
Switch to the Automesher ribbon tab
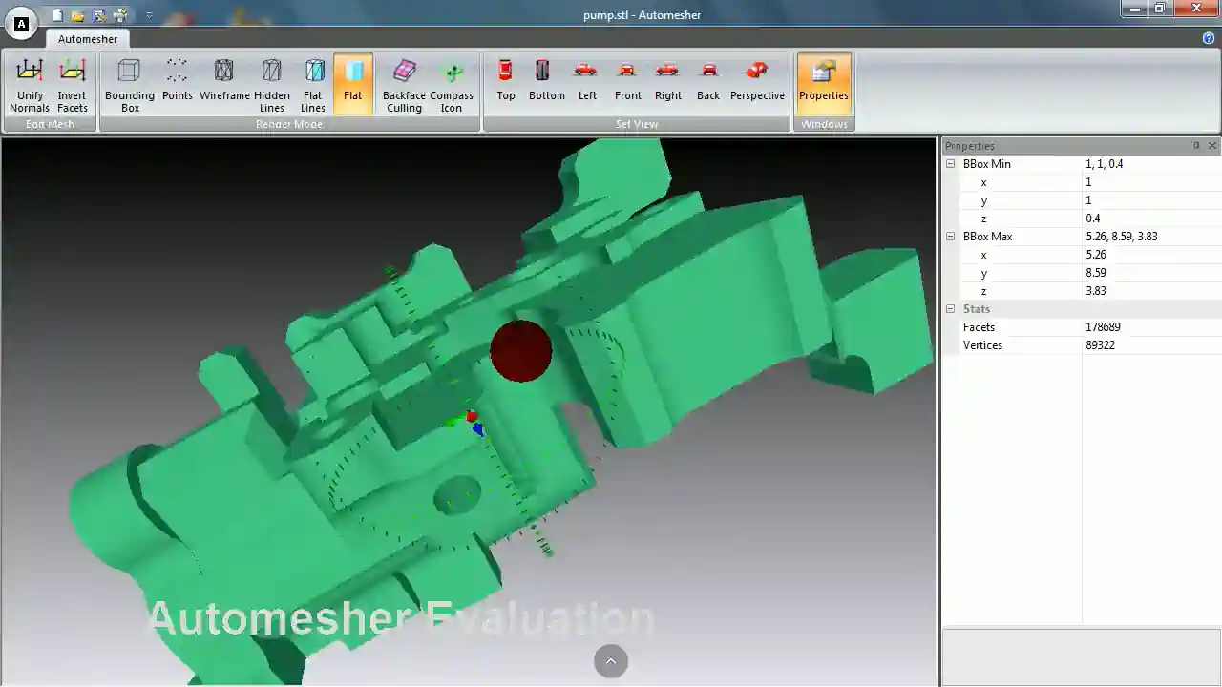point(87,39)
